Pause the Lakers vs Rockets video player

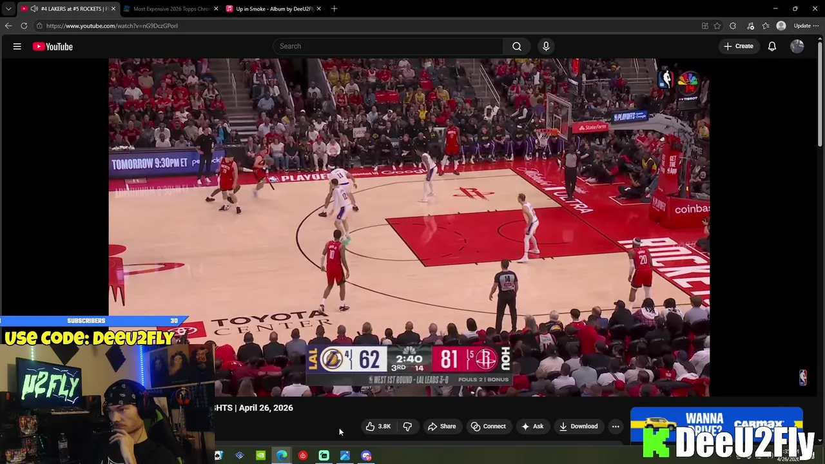[409, 227]
